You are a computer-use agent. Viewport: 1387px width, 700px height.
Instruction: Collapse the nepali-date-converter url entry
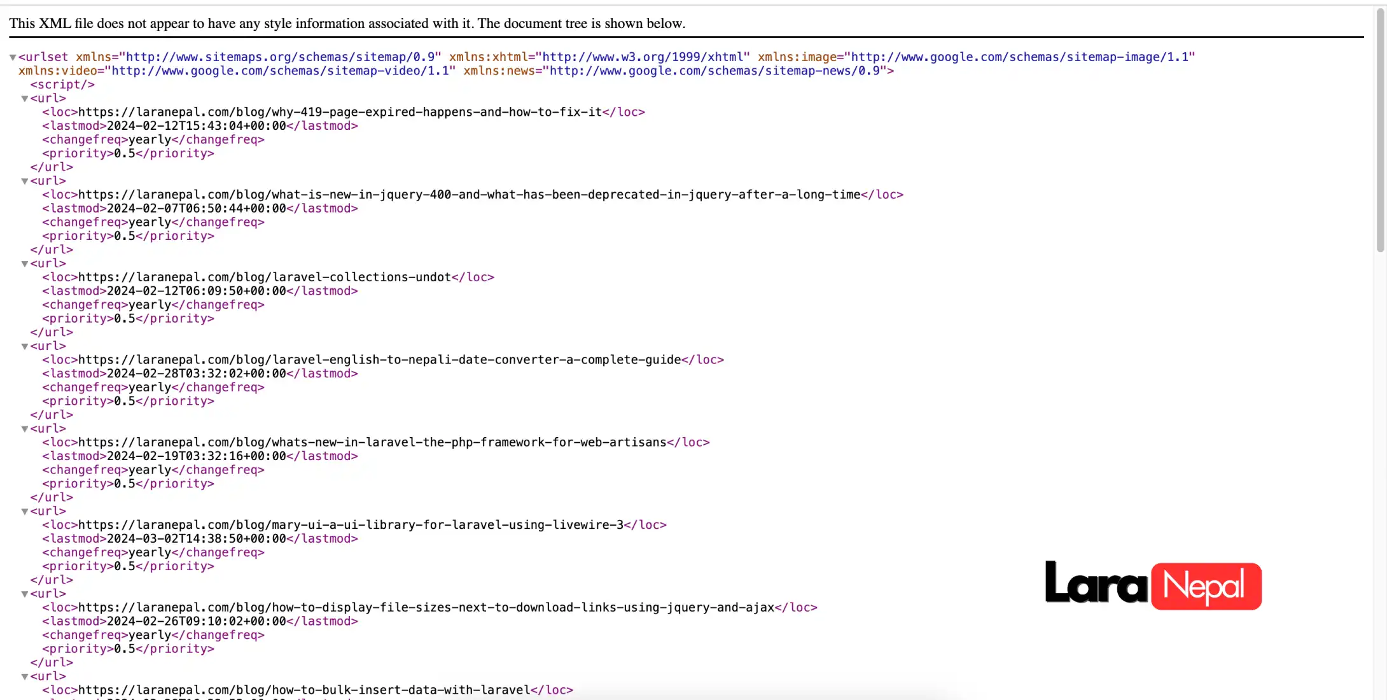click(x=24, y=346)
